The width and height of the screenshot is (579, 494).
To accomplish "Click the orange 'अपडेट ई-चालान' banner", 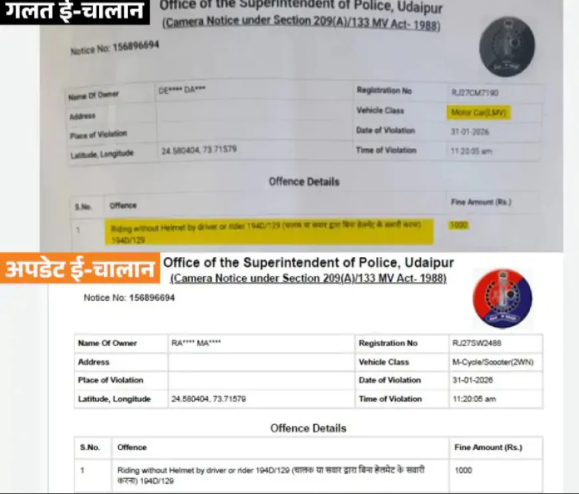I will (80, 268).
